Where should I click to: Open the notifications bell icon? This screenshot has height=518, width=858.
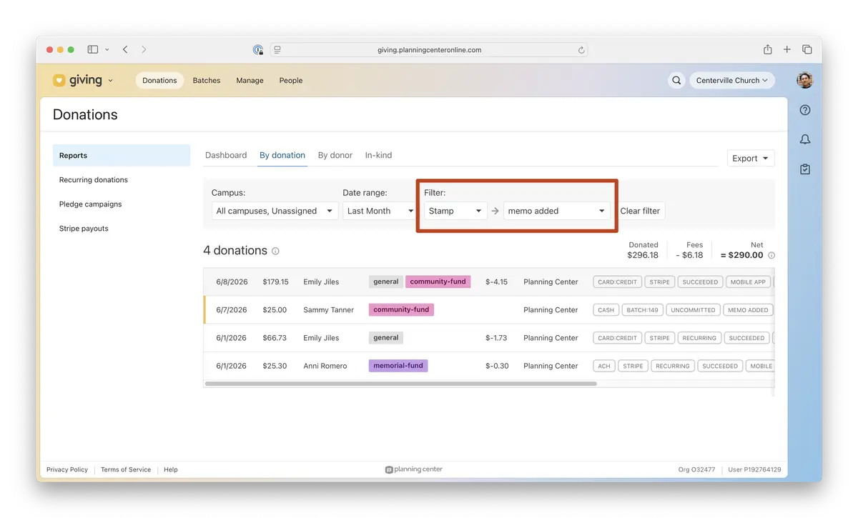pyautogui.click(x=805, y=139)
